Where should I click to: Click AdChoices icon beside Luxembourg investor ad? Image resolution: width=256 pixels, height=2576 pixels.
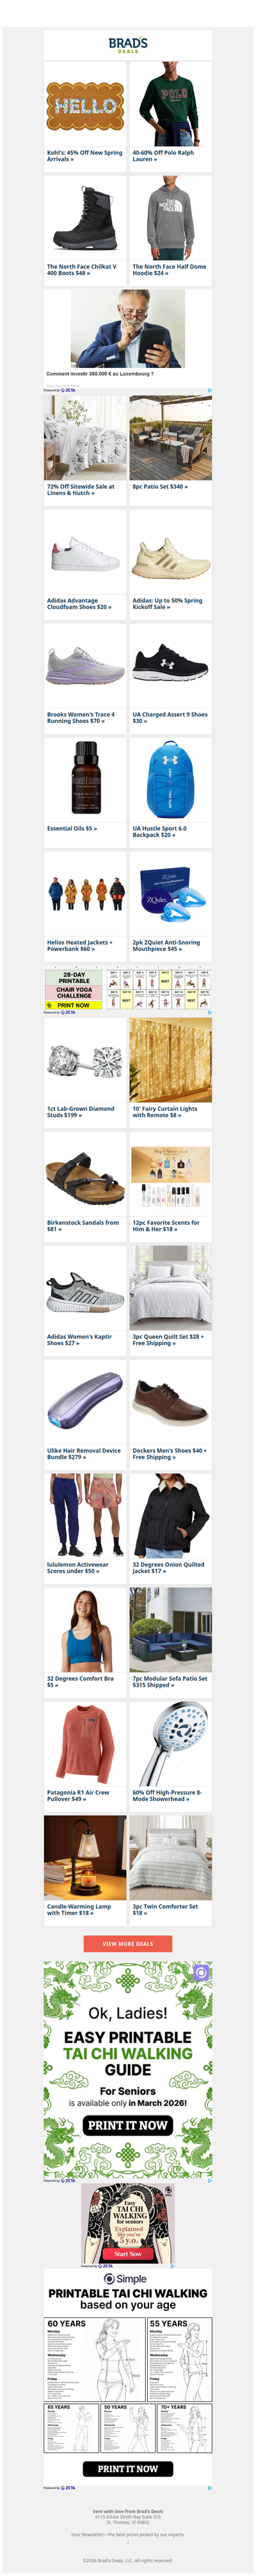[x=209, y=390]
